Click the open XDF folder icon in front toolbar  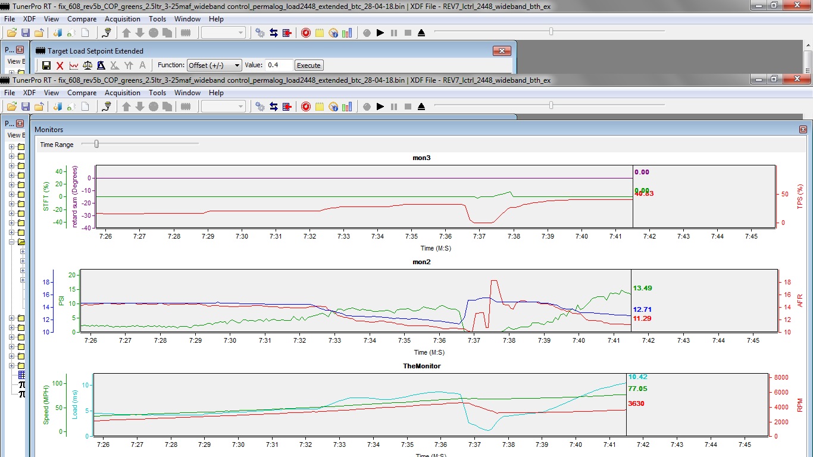click(x=39, y=107)
